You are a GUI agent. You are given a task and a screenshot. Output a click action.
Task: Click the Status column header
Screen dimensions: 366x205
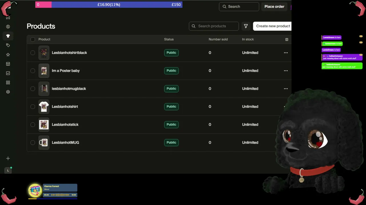[169, 39]
